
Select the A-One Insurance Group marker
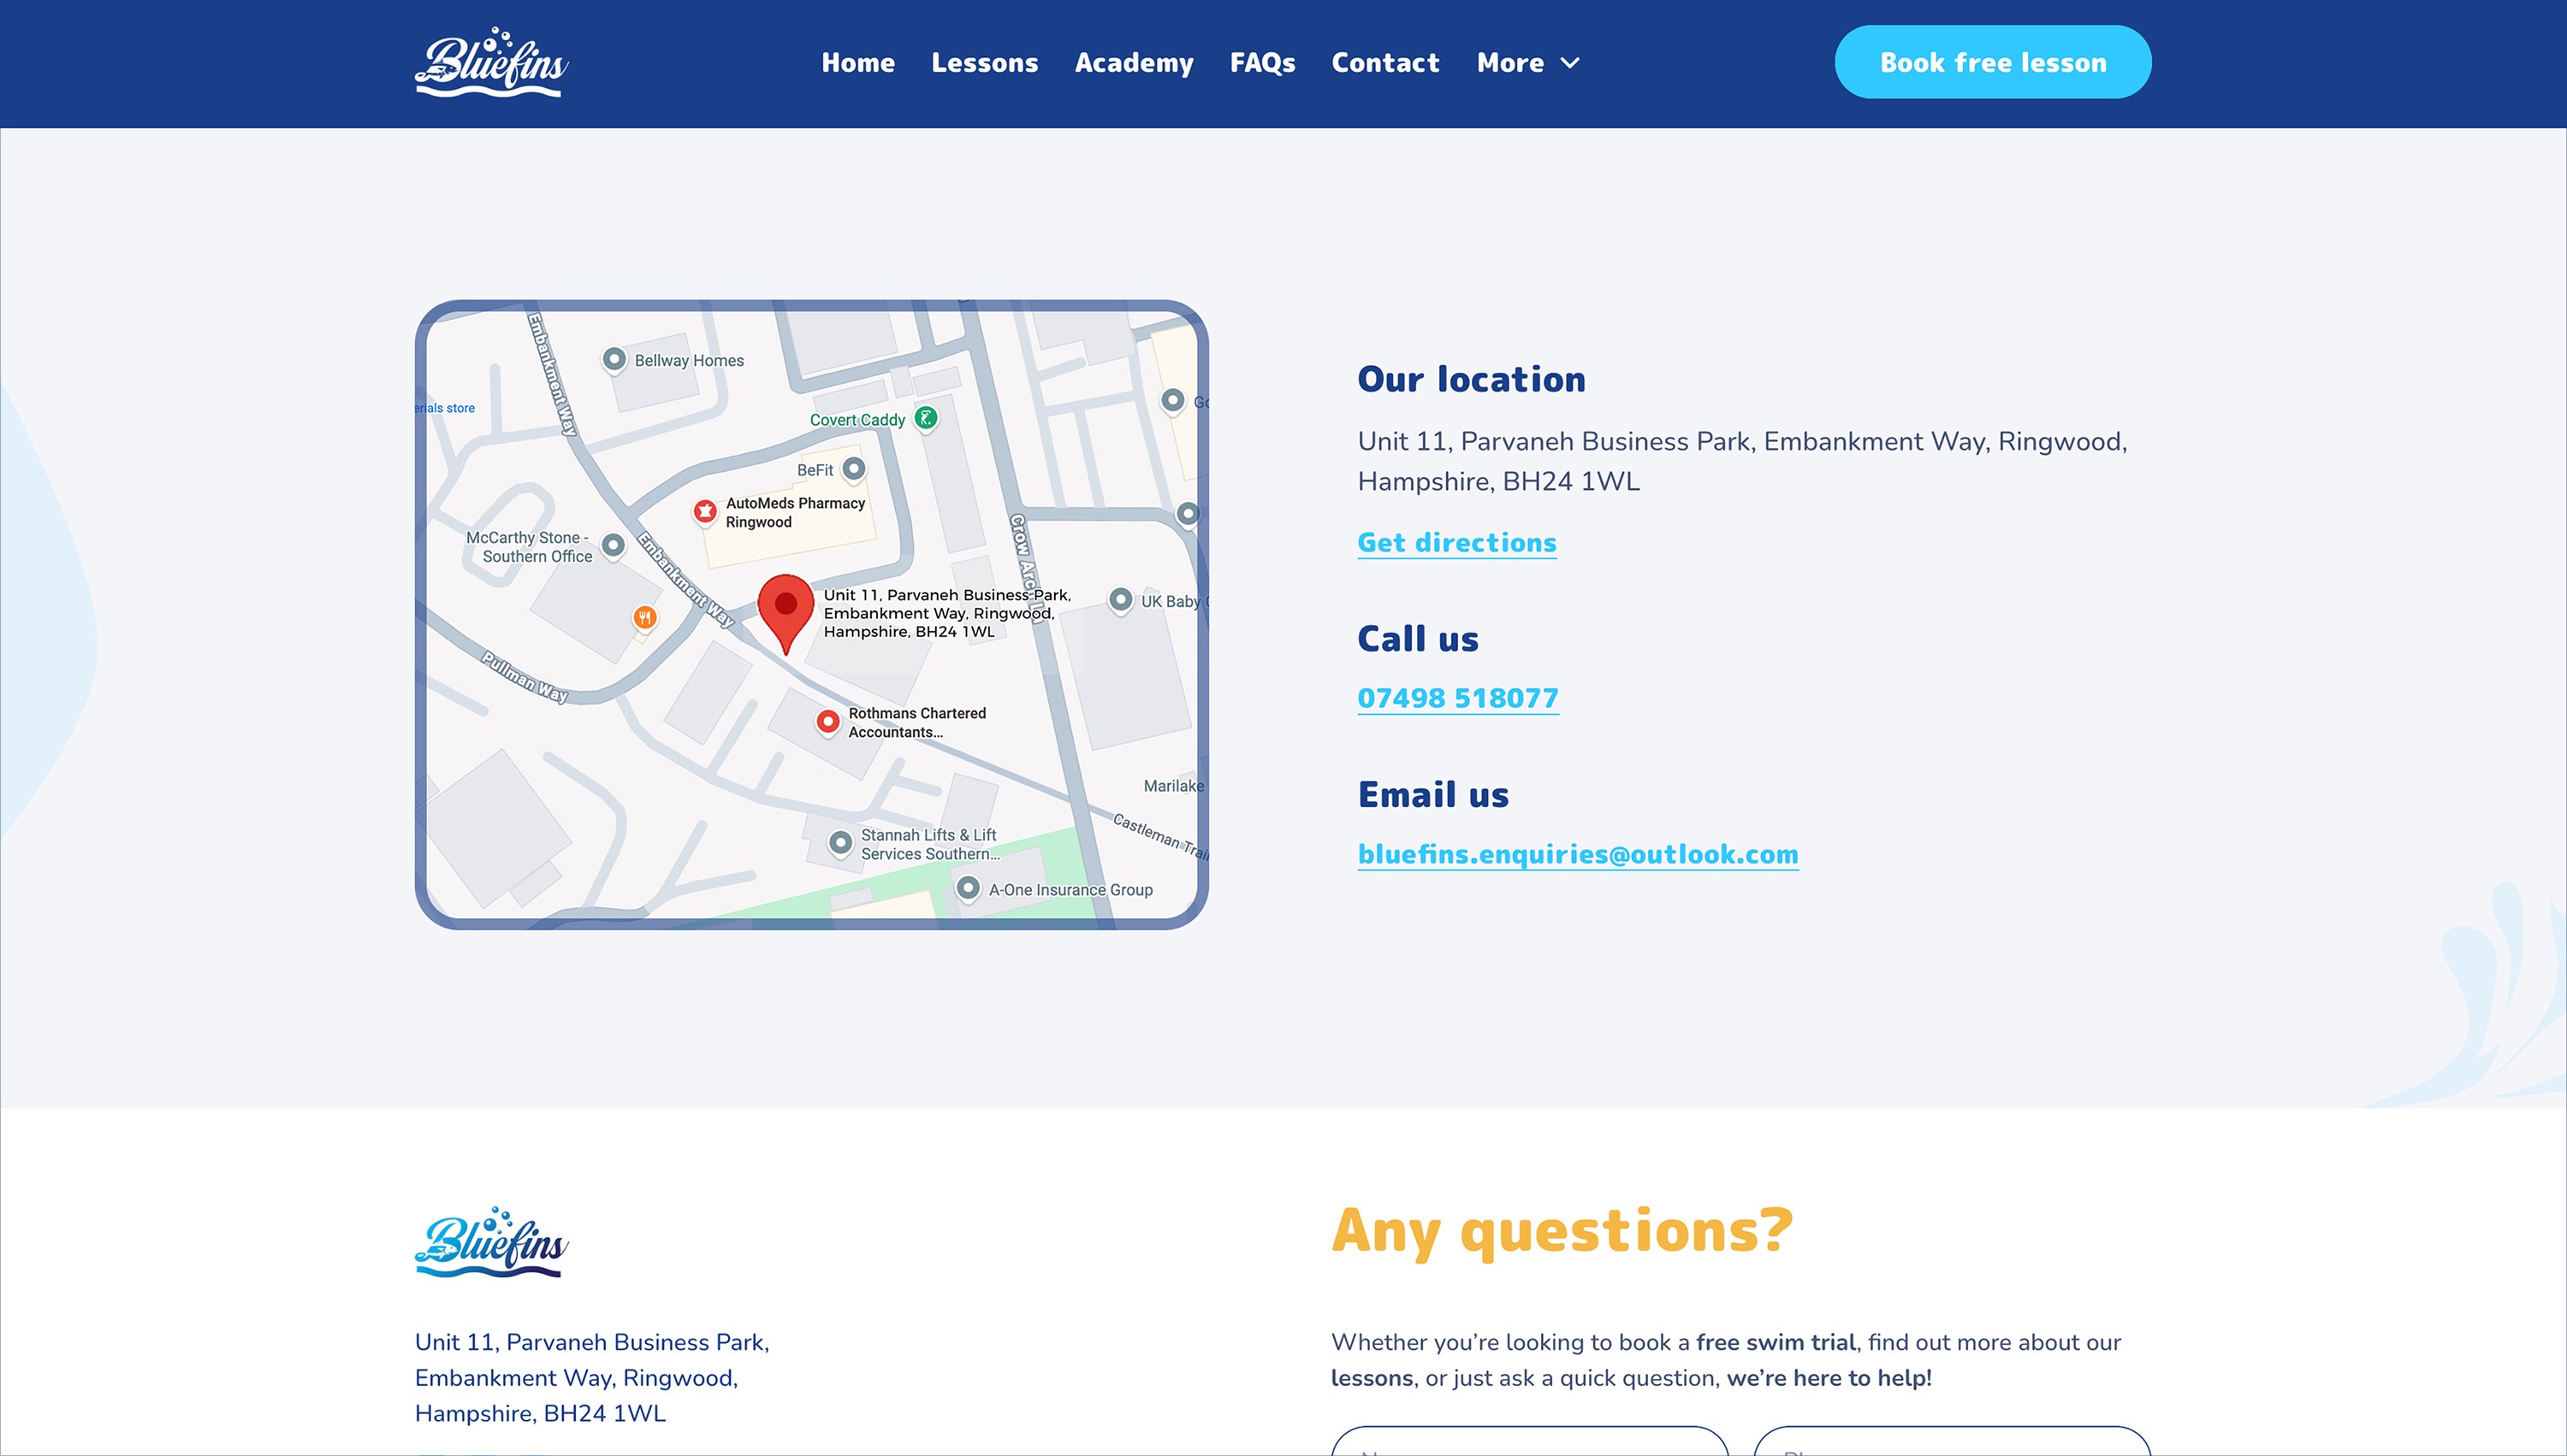(x=967, y=888)
